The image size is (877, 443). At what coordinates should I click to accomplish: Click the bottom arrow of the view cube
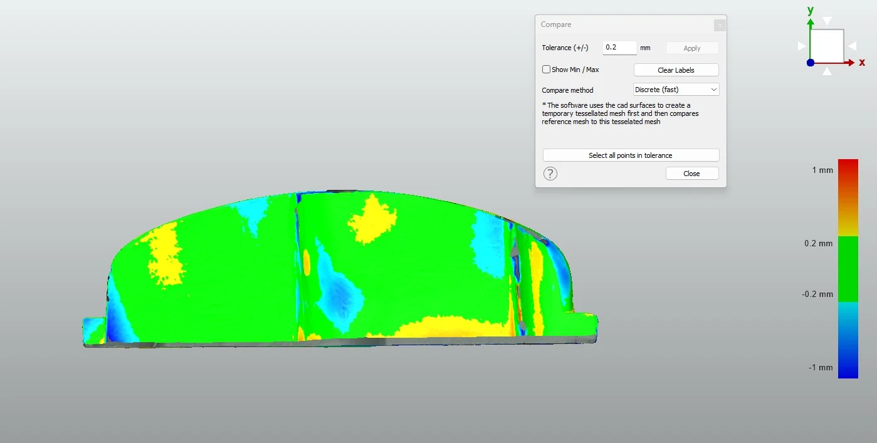click(x=827, y=71)
